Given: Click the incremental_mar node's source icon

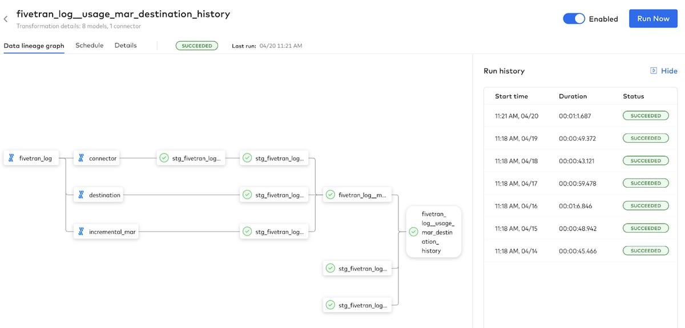Looking at the screenshot, I should click(x=81, y=232).
